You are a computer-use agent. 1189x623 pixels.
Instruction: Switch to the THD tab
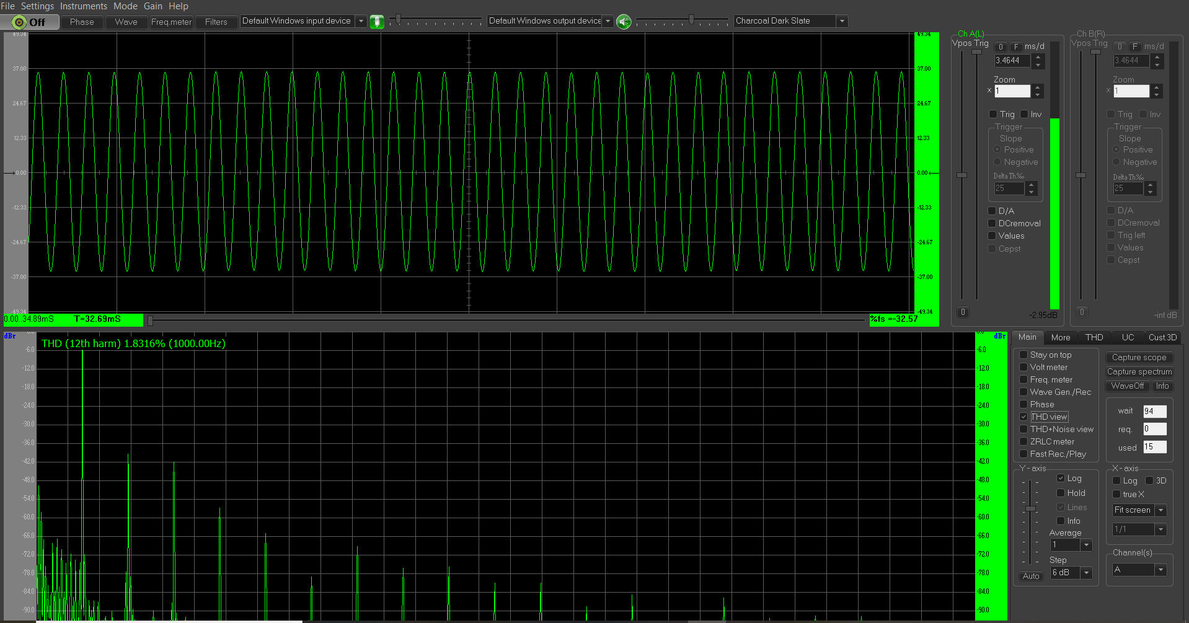[1094, 338]
